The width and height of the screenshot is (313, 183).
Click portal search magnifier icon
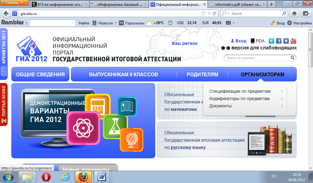pos(293,58)
